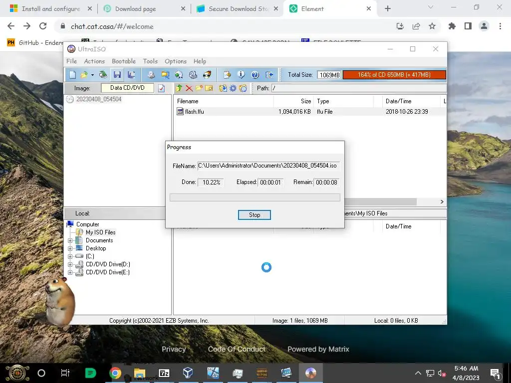Switch to the Download page Chrome tab
The height and width of the screenshot is (383, 511).
pos(144,9)
